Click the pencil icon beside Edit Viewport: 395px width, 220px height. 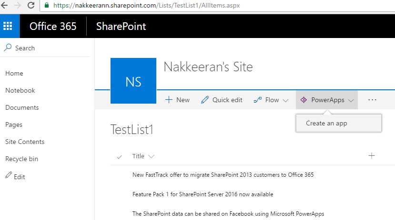8,176
